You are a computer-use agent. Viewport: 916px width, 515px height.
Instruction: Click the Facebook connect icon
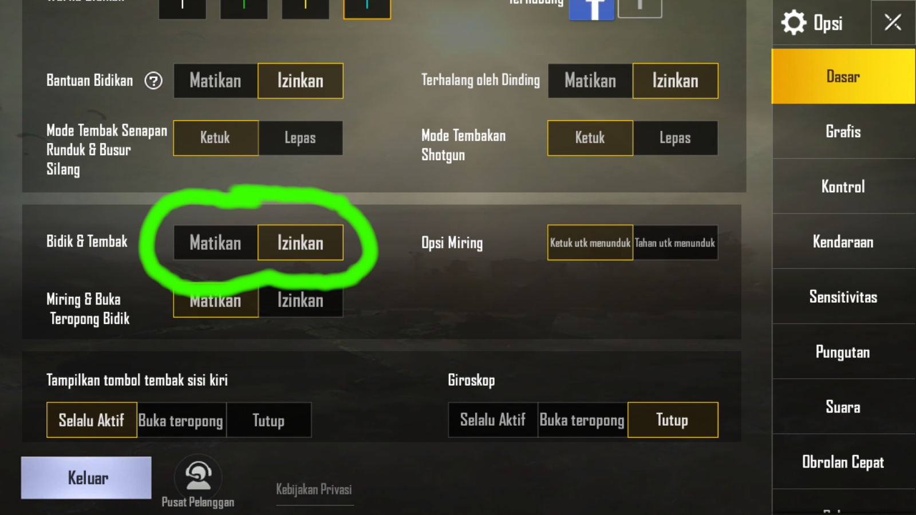pyautogui.click(x=592, y=9)
